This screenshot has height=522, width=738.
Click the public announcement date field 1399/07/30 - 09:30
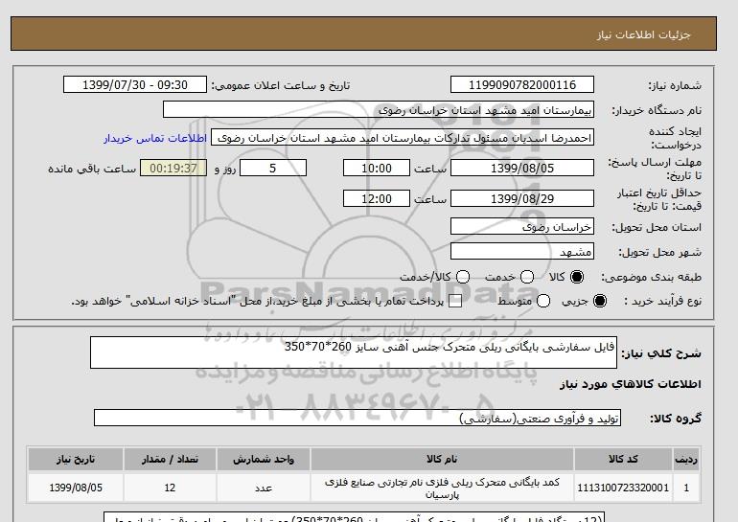(x=134, y=84)
